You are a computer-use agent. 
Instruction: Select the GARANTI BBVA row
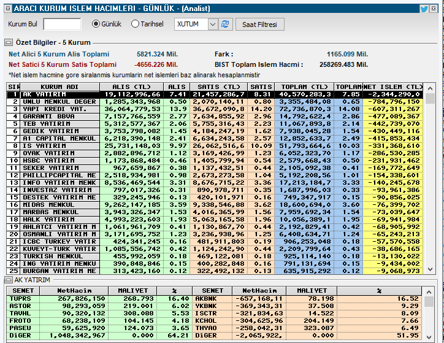point(215,117)
